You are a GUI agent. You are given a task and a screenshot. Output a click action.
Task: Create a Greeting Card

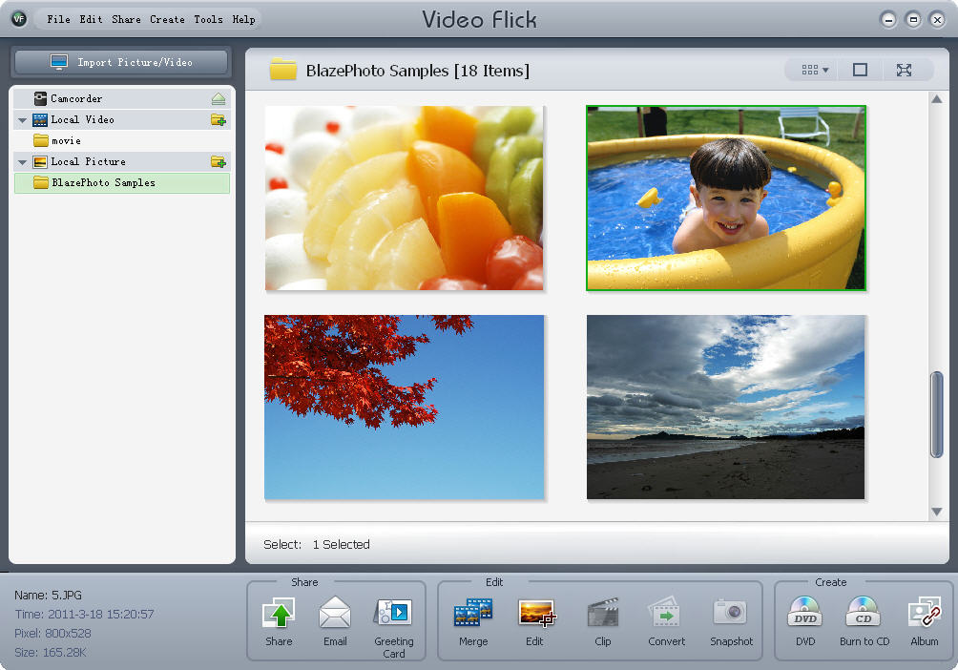pyautogui.click(x=393, y=614)
